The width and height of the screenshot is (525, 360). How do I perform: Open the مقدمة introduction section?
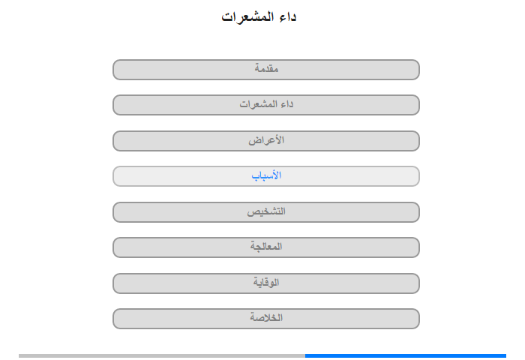click(265, 70)
